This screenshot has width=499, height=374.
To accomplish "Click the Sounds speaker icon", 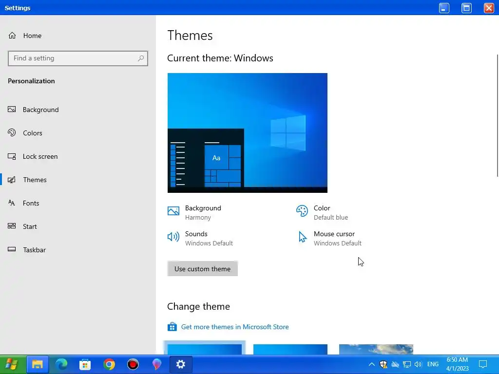I will [173, 237].
